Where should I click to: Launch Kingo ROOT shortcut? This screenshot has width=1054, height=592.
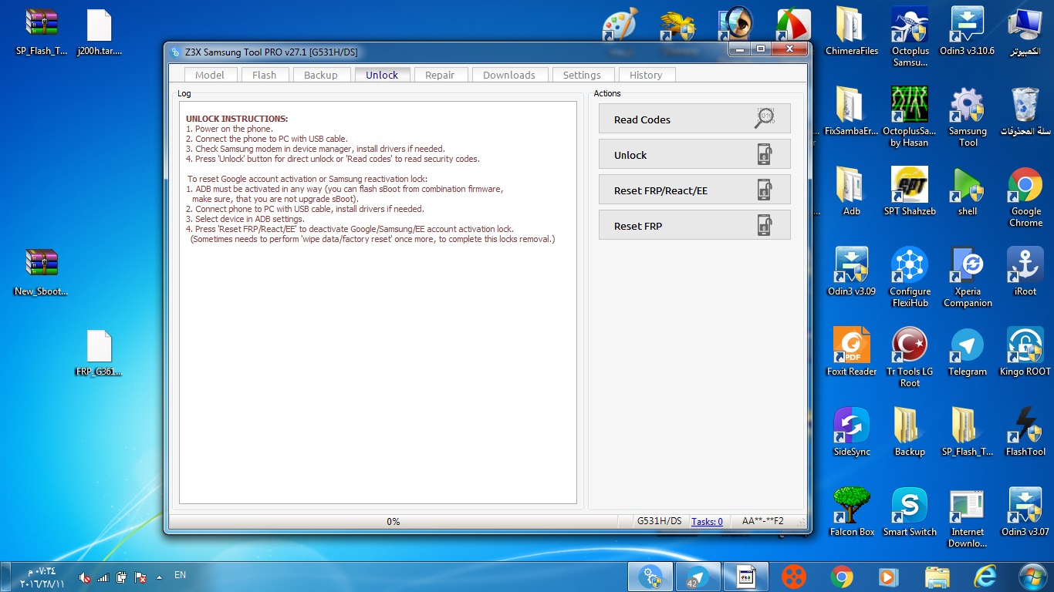point(1025,353)
